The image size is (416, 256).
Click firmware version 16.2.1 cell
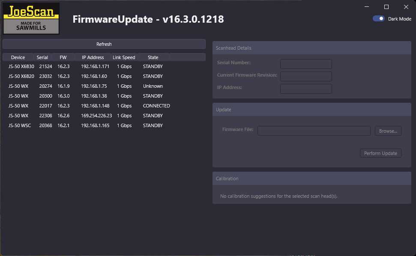coord(63,125)
